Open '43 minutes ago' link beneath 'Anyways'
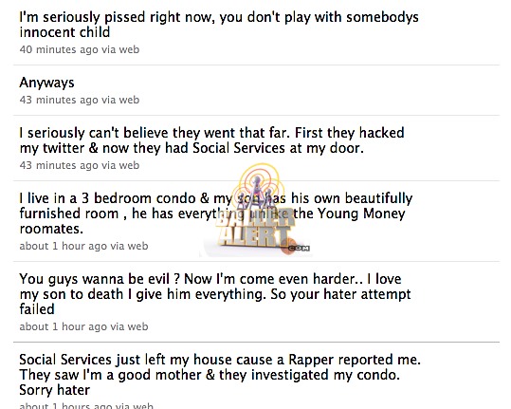Screen dimensions: 511x409 tap(59, 100)
